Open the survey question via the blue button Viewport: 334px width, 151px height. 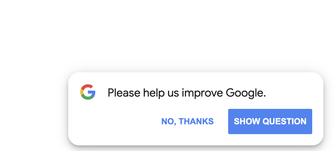tap(270, 122)
